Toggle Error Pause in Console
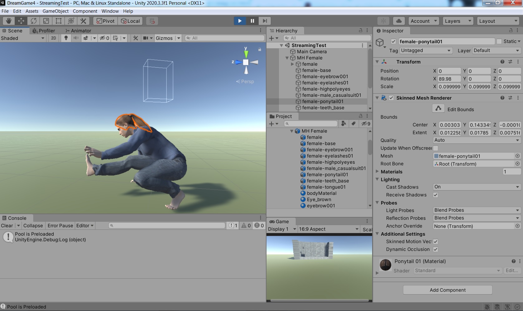The height and width of the screenshot is (311, 523). coord(60,226)
